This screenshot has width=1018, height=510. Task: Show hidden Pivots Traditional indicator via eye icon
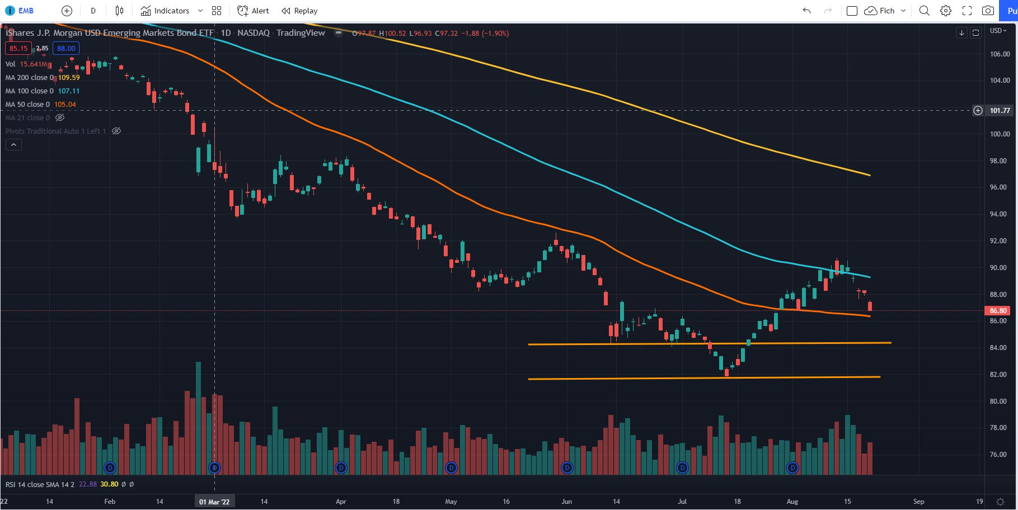click(x=116, y=131)
